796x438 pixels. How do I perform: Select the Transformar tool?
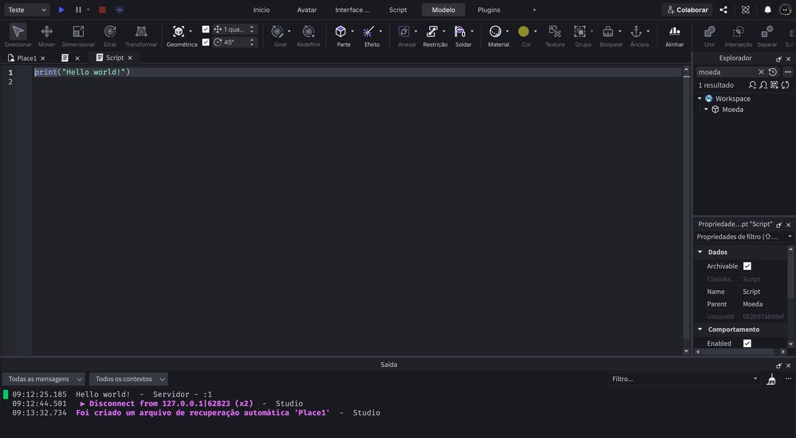point(141,35)
